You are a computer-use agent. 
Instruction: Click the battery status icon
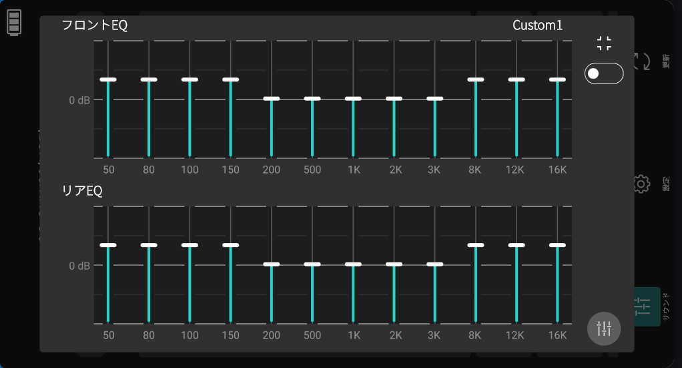coord(14,23)
